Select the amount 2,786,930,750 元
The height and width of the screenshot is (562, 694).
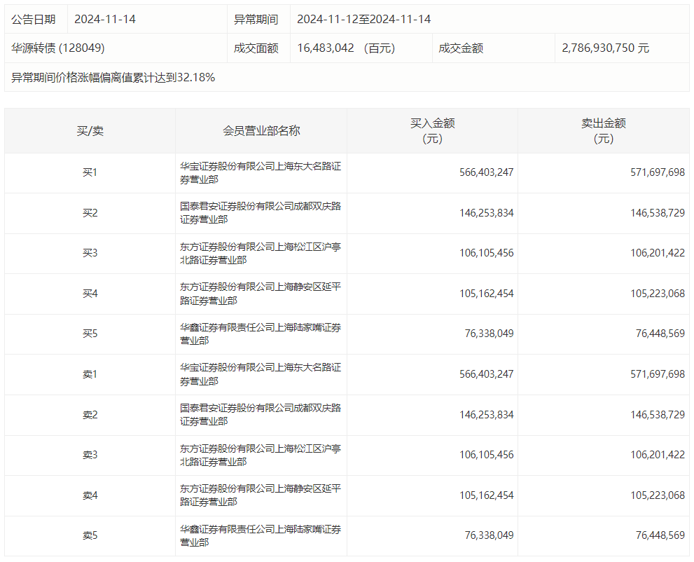pos(606,48)
